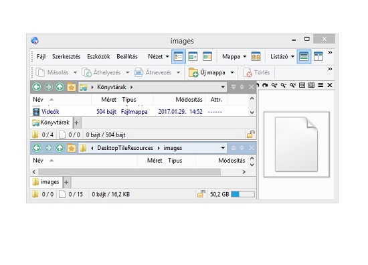
Task: Zoom in using the viewer magnifier plus
Action: tap(274, 85)
